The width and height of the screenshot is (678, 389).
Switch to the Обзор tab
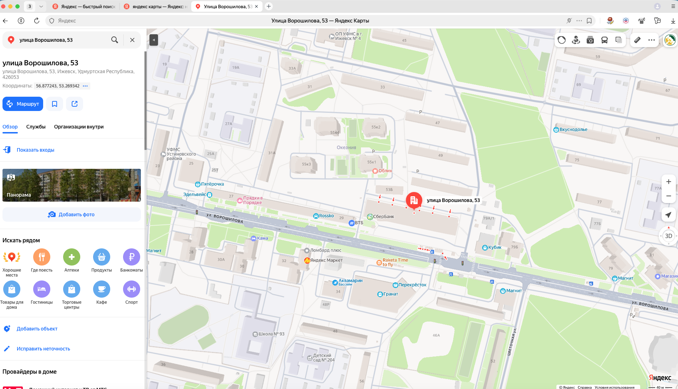10,127
